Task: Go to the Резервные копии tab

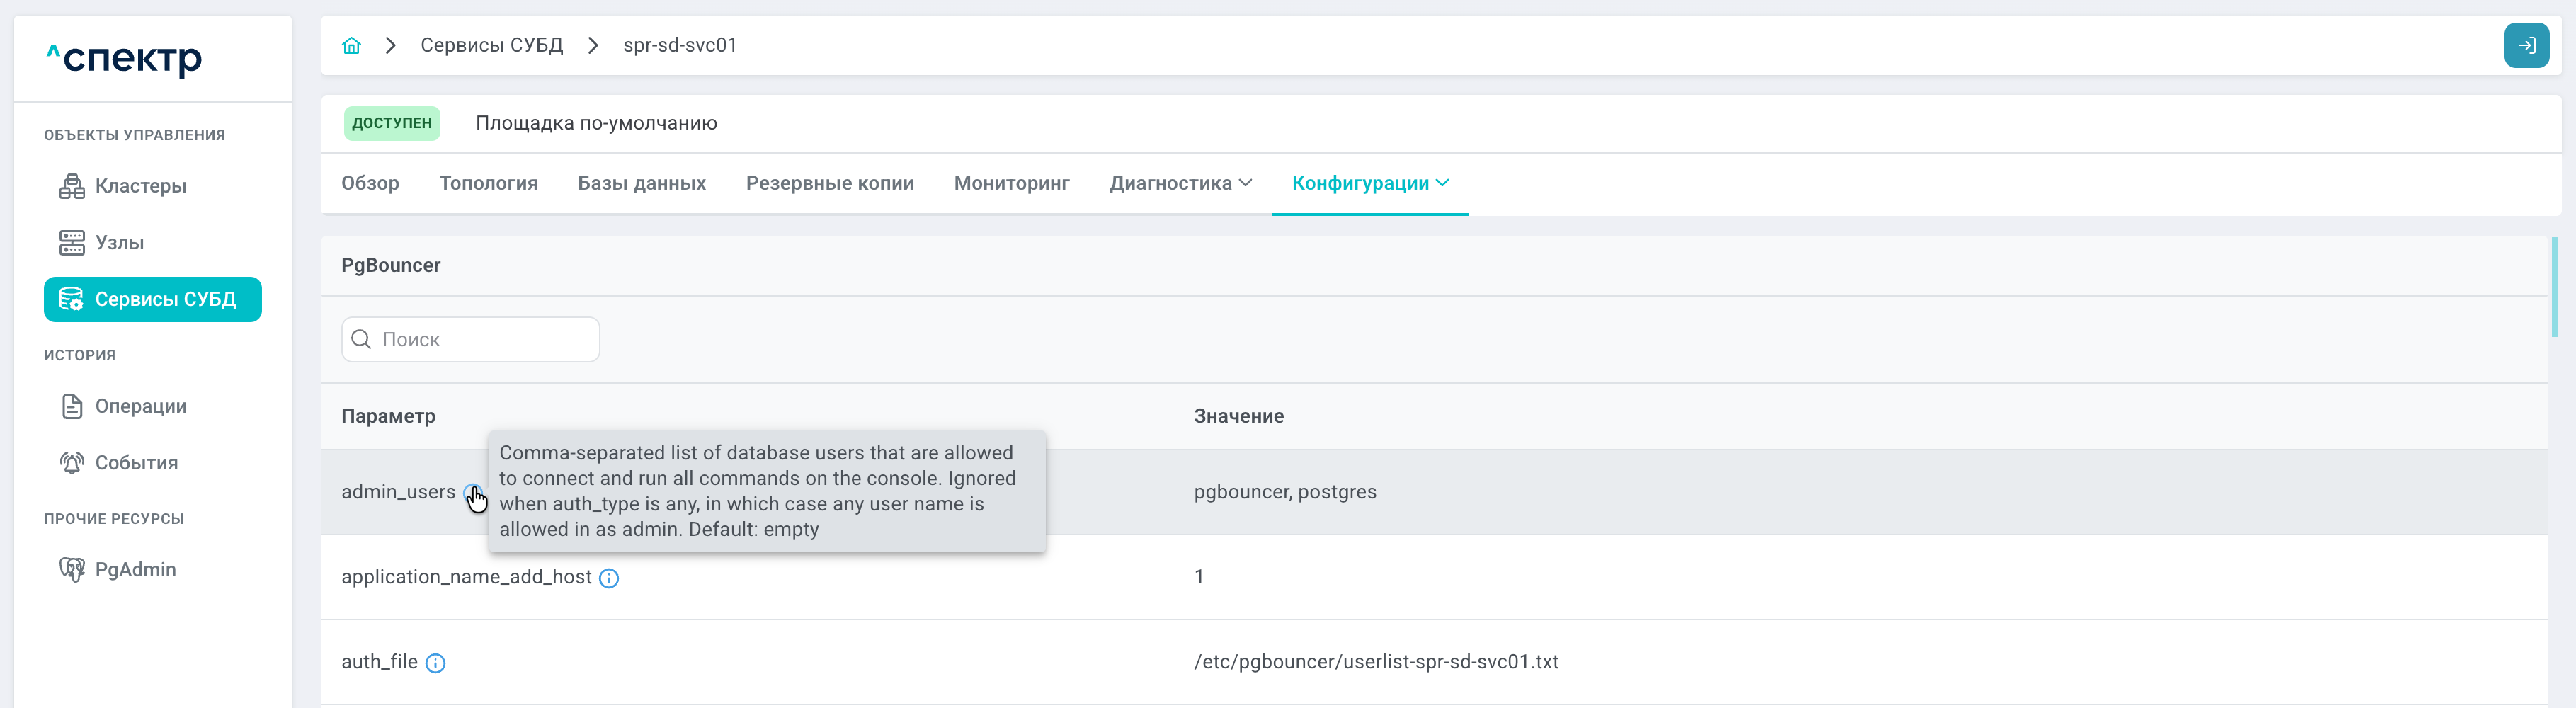Action: pyautogui.click(x=830, y=183)
